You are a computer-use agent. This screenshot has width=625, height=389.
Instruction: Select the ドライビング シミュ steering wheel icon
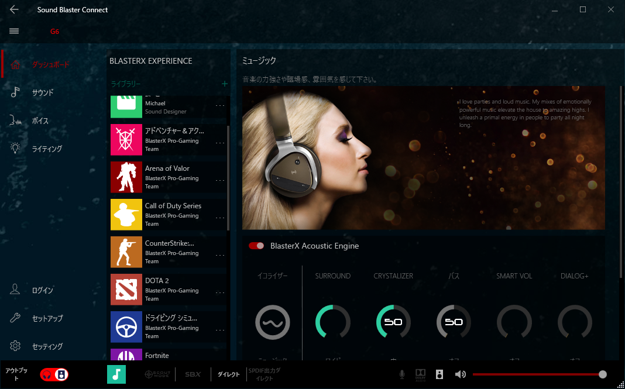(x=126, y=327)
